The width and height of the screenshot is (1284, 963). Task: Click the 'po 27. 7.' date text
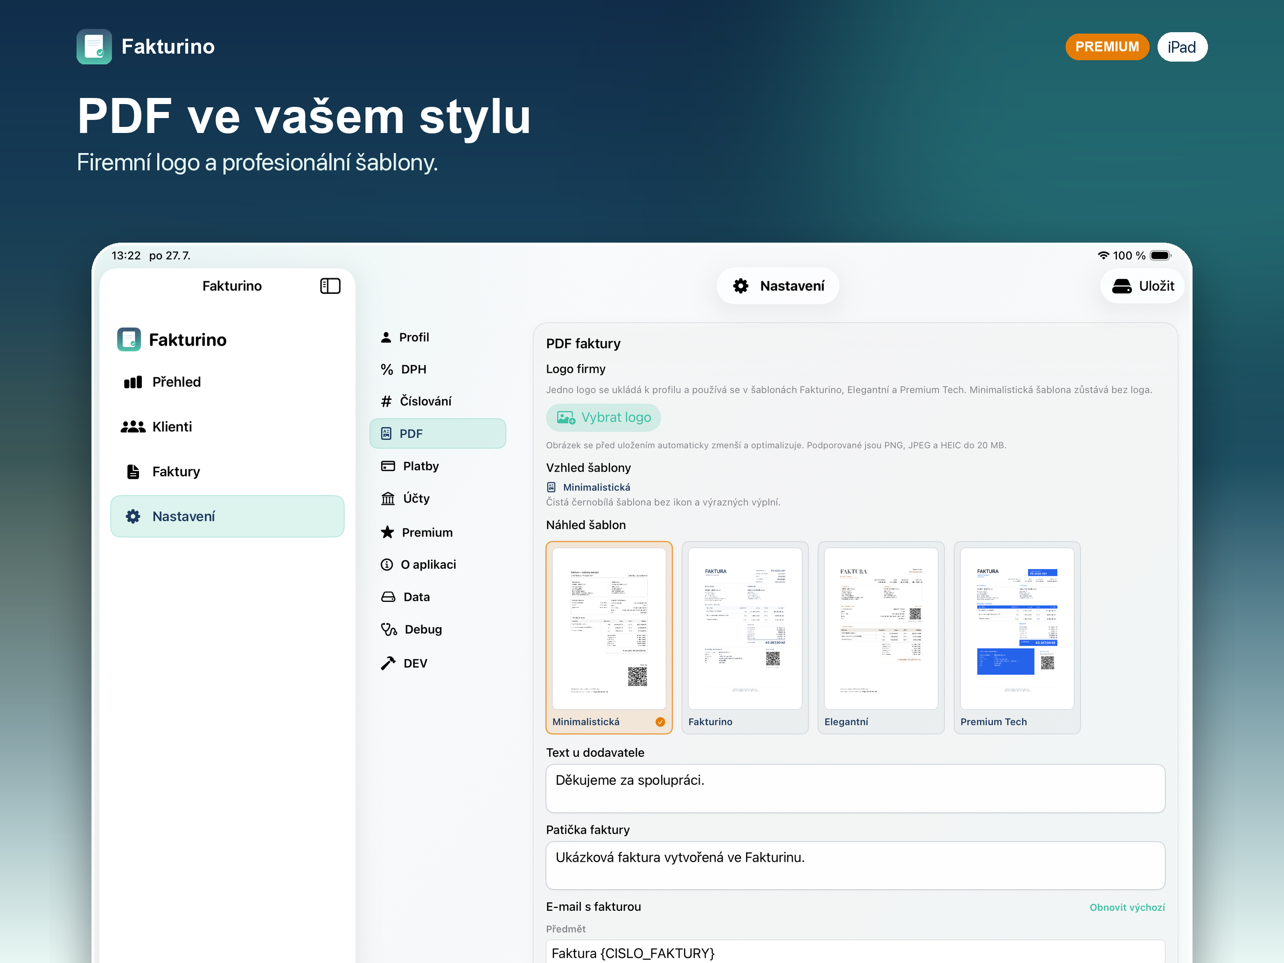pyautogui.click(x=169, y=255)
